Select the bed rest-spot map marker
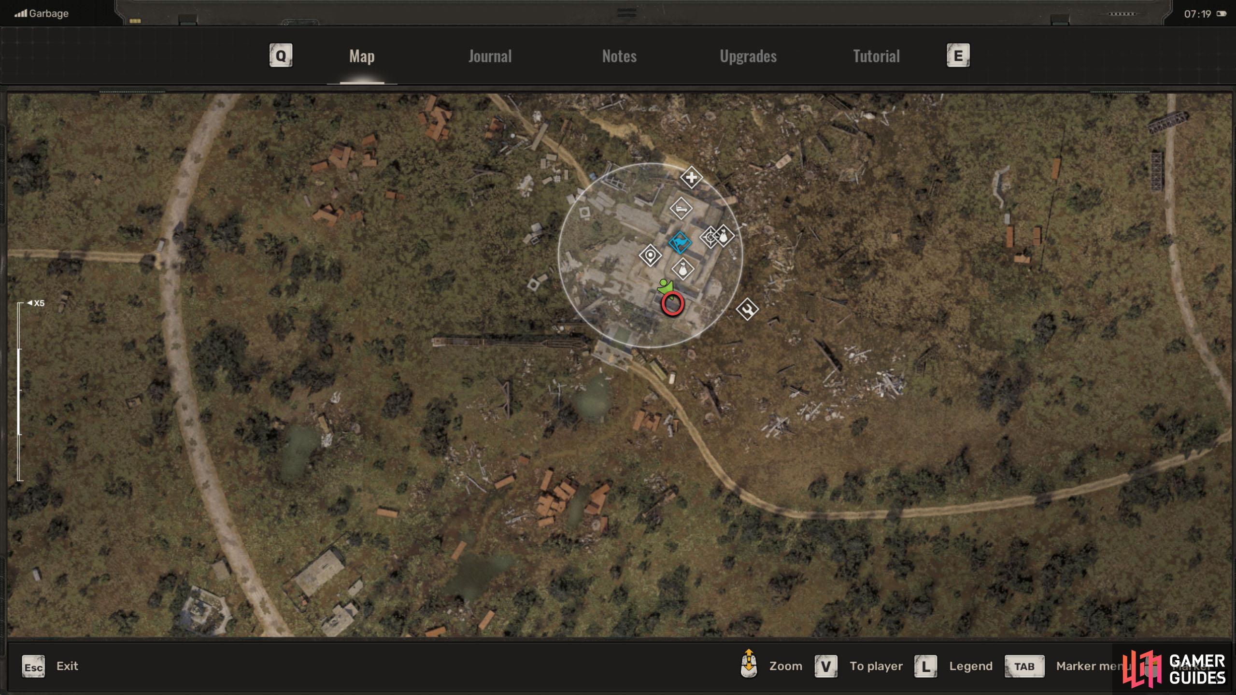1236x695 pixels. coord(681,209)
